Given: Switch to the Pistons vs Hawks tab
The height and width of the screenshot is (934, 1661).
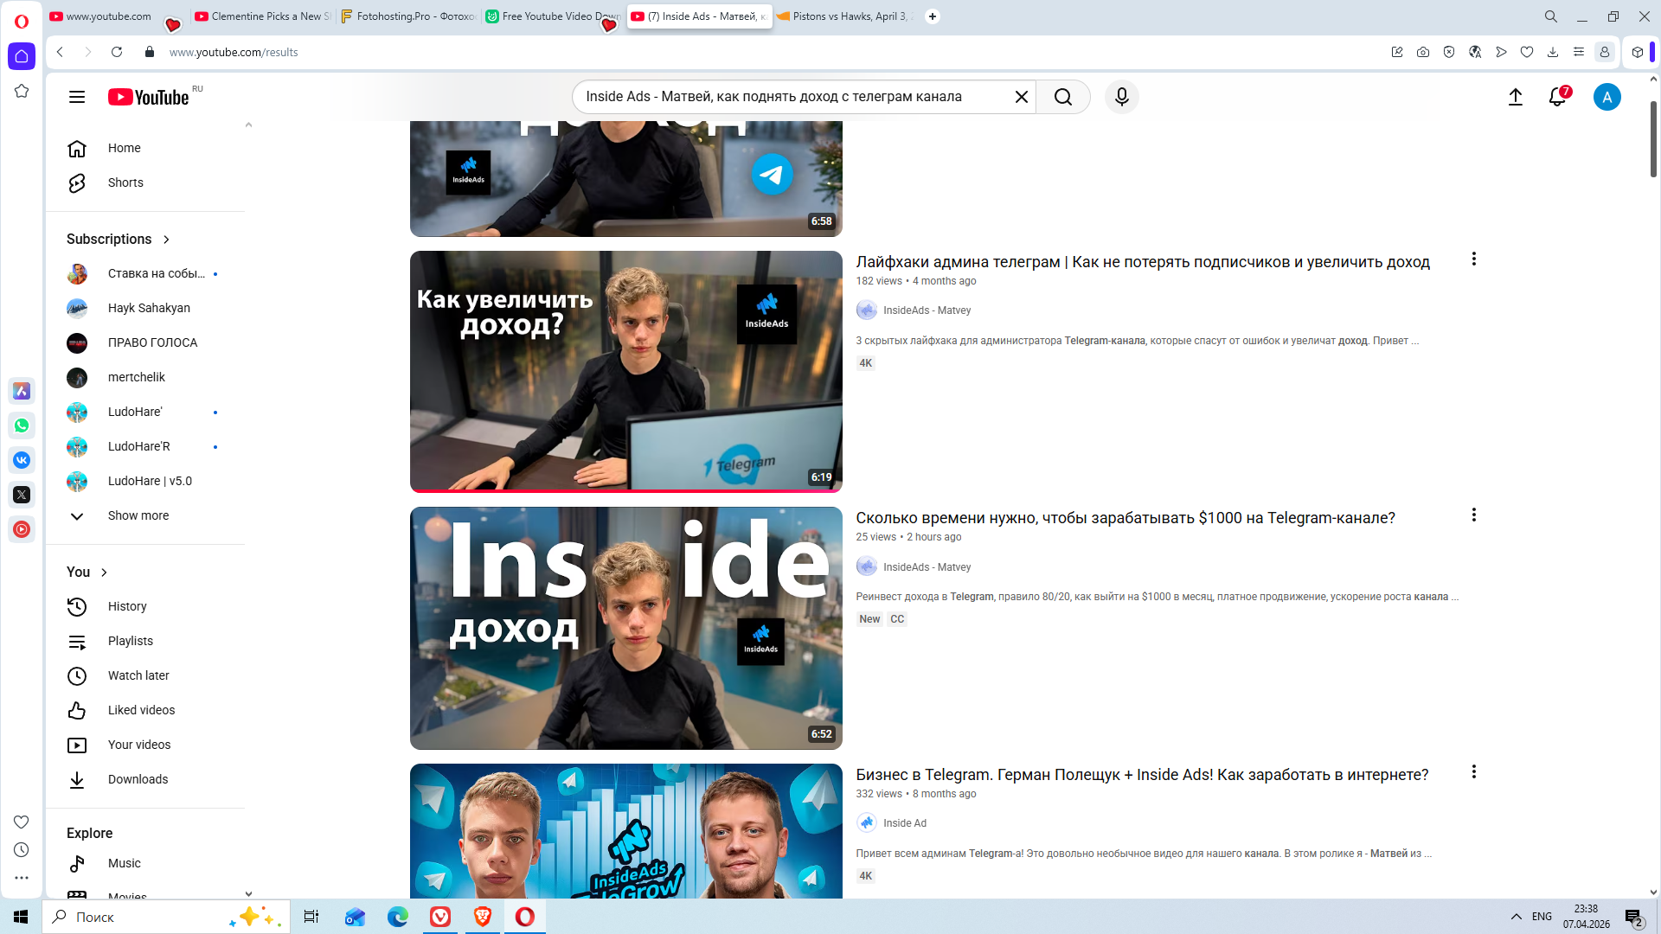Looking at the screenshot, I should [843, 16].
